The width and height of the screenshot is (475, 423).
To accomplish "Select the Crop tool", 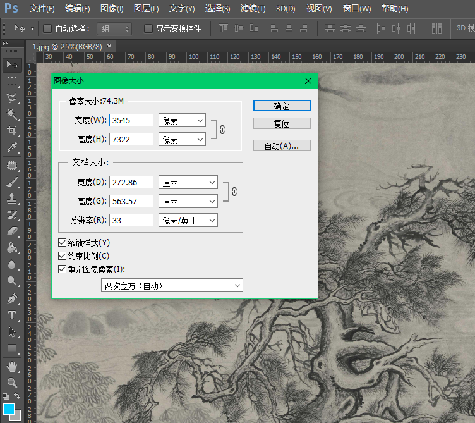I will [x=12, y=130].
